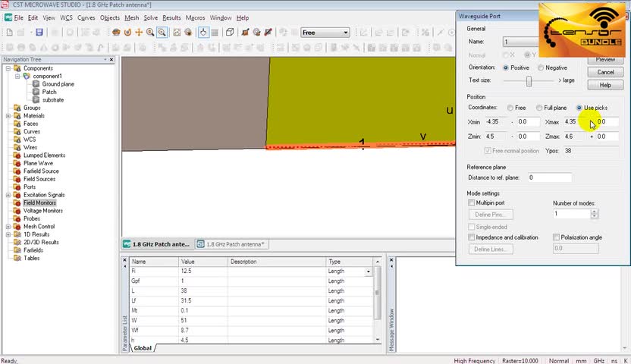
Task: Enable the Multipin port checkbox
Action: 472,203
